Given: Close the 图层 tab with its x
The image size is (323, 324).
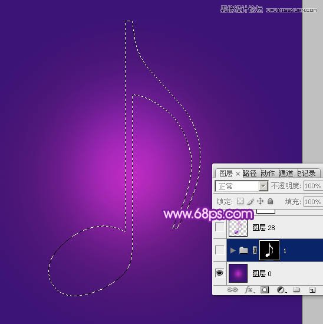Looking at the screenshot, I should pos(238,174).
